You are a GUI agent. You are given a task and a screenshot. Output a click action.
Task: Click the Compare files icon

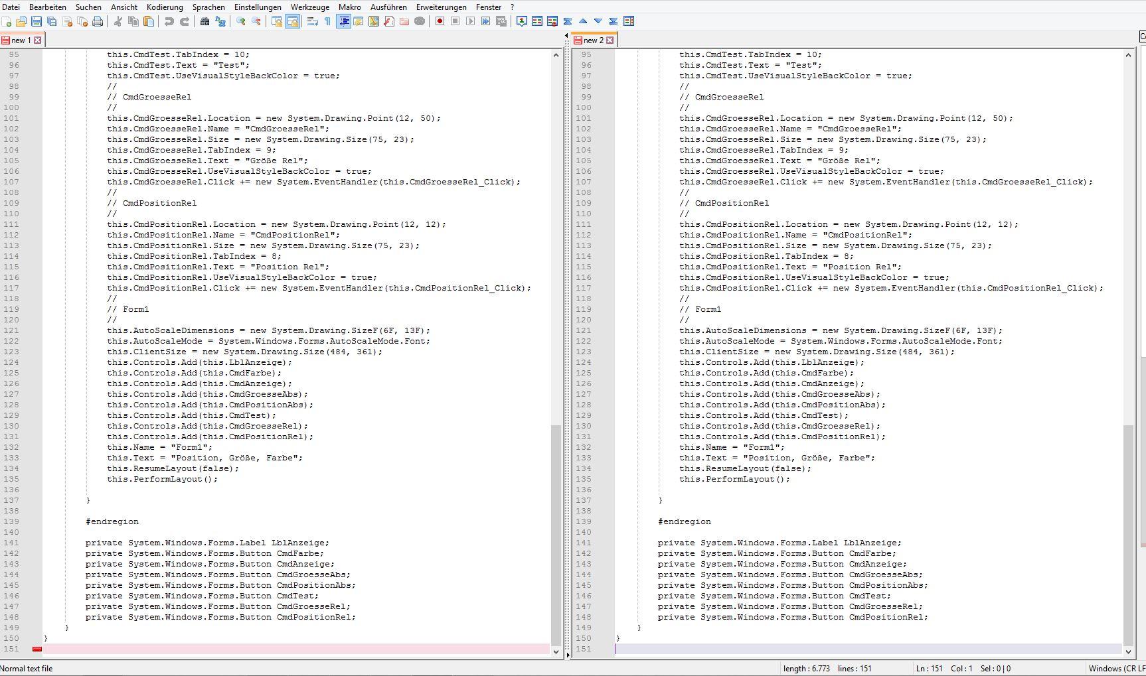pyautogui.click(x=537, y=21)
